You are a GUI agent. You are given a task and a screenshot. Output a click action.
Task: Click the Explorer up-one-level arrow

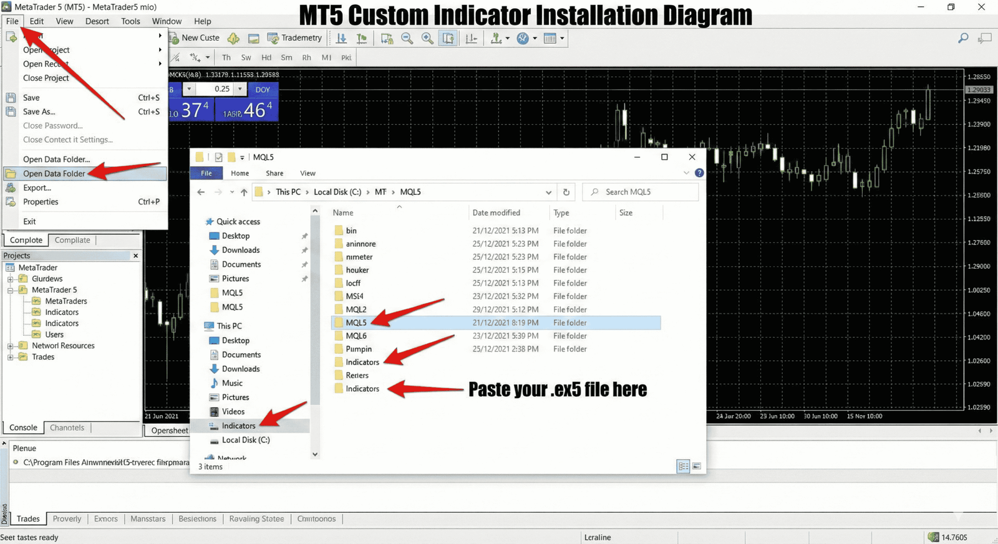pos(244,192)
